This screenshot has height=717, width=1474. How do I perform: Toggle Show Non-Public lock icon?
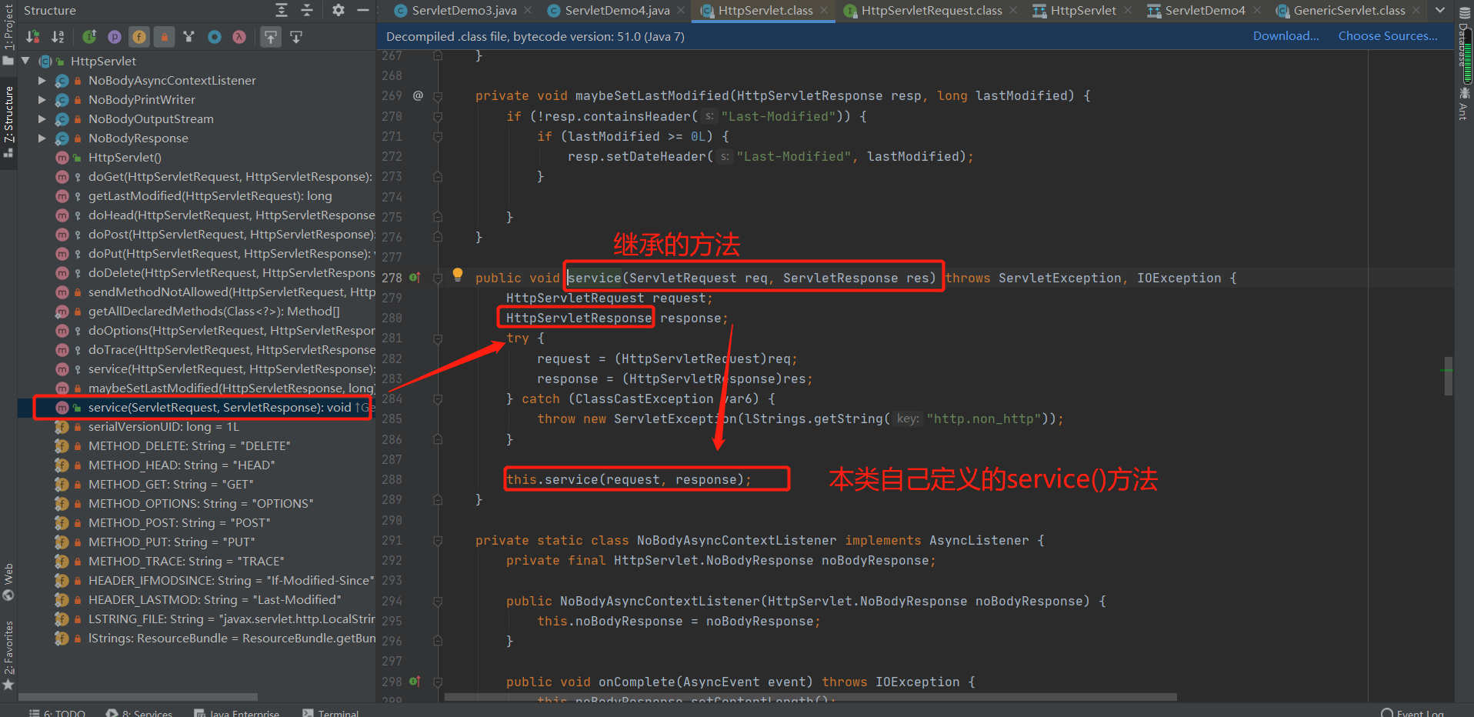point(164,37)
